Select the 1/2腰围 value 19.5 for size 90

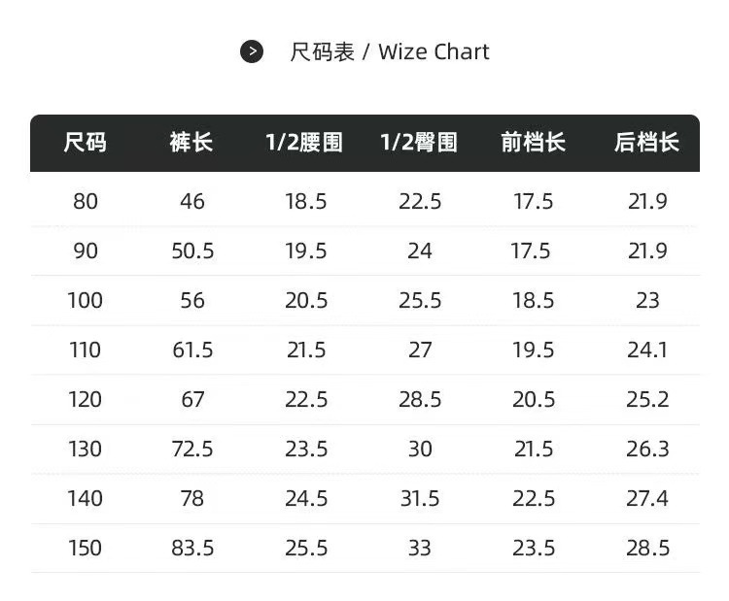(x=306, y=250)
